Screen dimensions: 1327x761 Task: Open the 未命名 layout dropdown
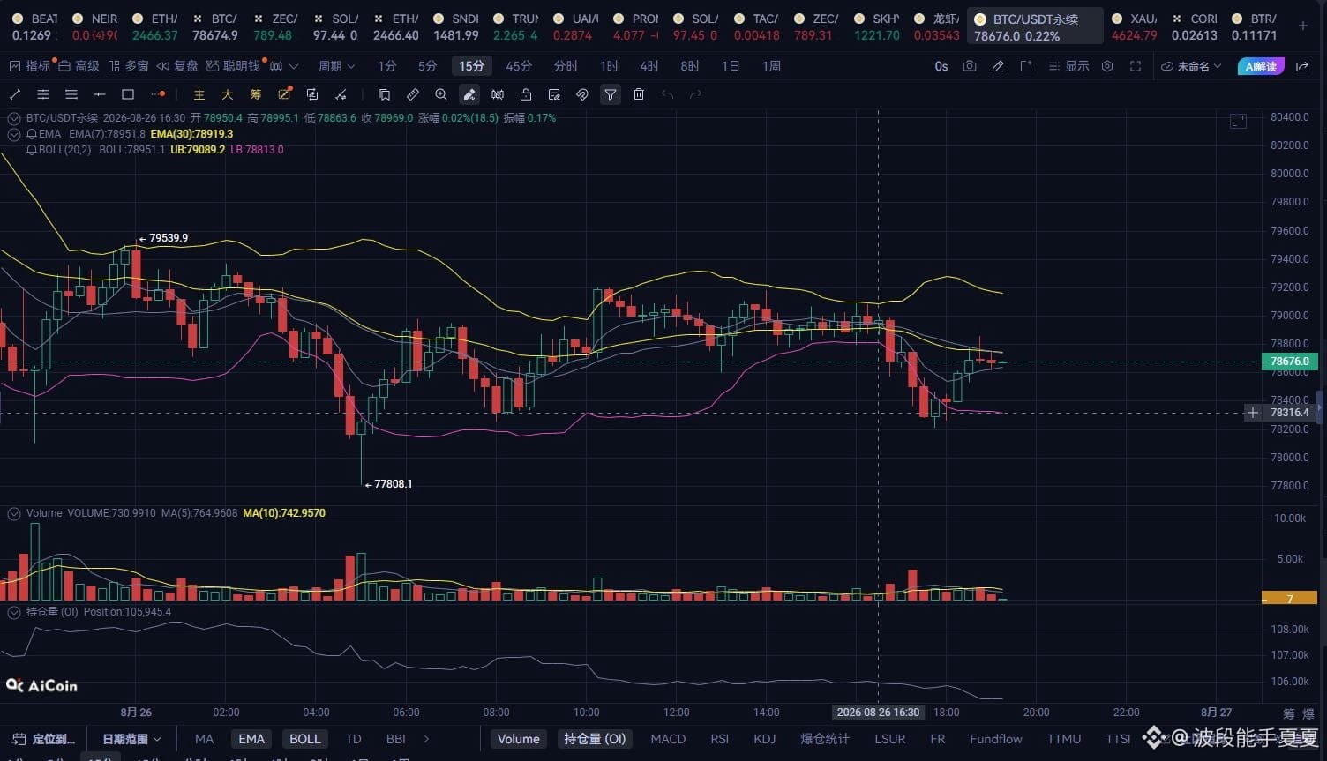[x=1191, y=66]
